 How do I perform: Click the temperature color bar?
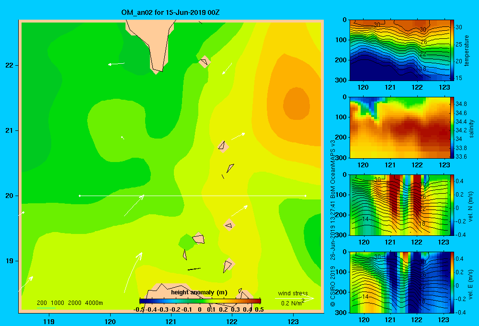point(452,50)
